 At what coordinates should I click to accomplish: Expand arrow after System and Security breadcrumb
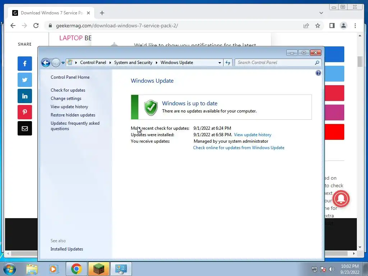coord(157,63)
